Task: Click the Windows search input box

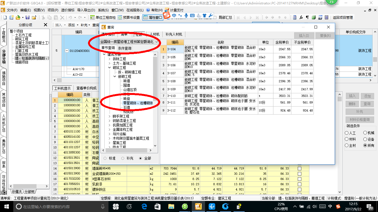Action: 59,206
